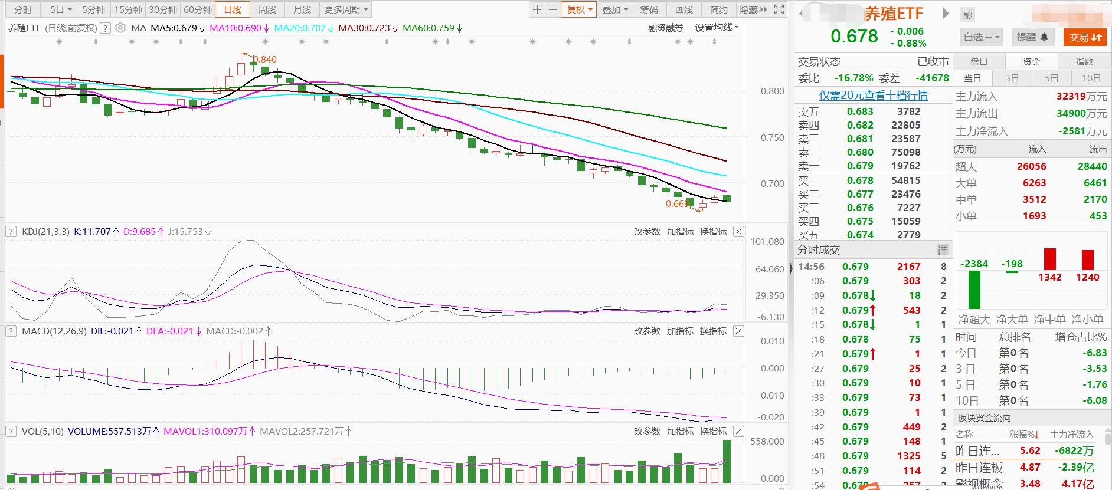Screen dimensions: 1112x490
Task: Zoom out chart with minus icon
Action: tap(552, 9)
